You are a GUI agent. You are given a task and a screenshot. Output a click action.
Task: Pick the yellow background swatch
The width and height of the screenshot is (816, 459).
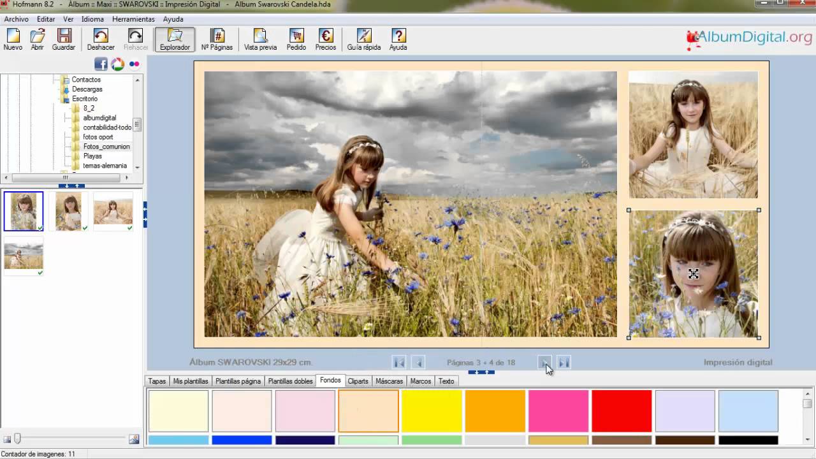432,411
